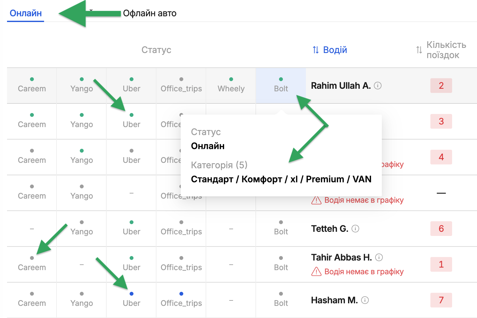Click info icon beside Tetteh G.
477x318 pixels.
pos(355,229)
